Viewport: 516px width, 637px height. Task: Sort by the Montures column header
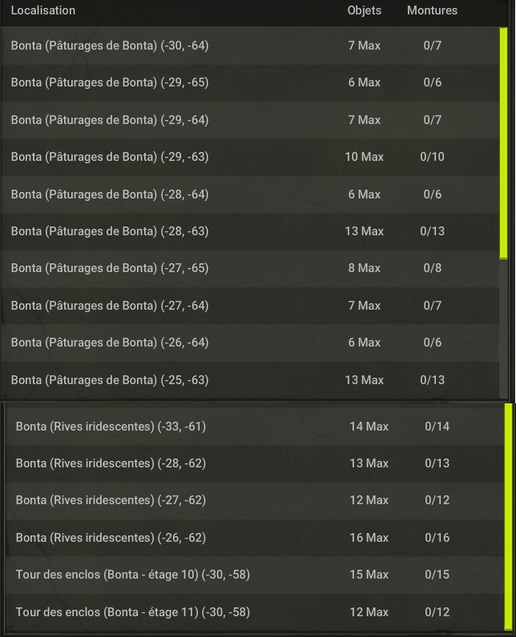click(432, 10)
